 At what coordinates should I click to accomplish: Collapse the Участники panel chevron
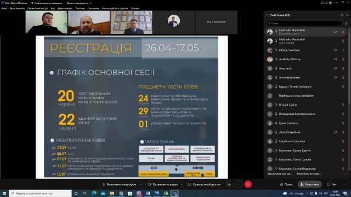point(267,15)
